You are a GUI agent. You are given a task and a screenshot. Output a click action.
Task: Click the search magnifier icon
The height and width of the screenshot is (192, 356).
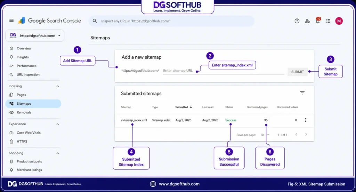pyautogui.click(x=95, y=21)
